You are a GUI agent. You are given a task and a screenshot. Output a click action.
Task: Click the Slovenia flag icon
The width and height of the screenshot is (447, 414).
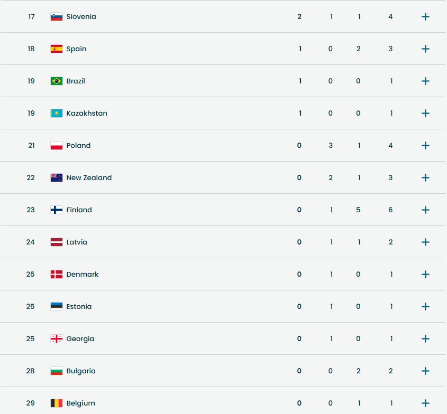tap(57, 17)
